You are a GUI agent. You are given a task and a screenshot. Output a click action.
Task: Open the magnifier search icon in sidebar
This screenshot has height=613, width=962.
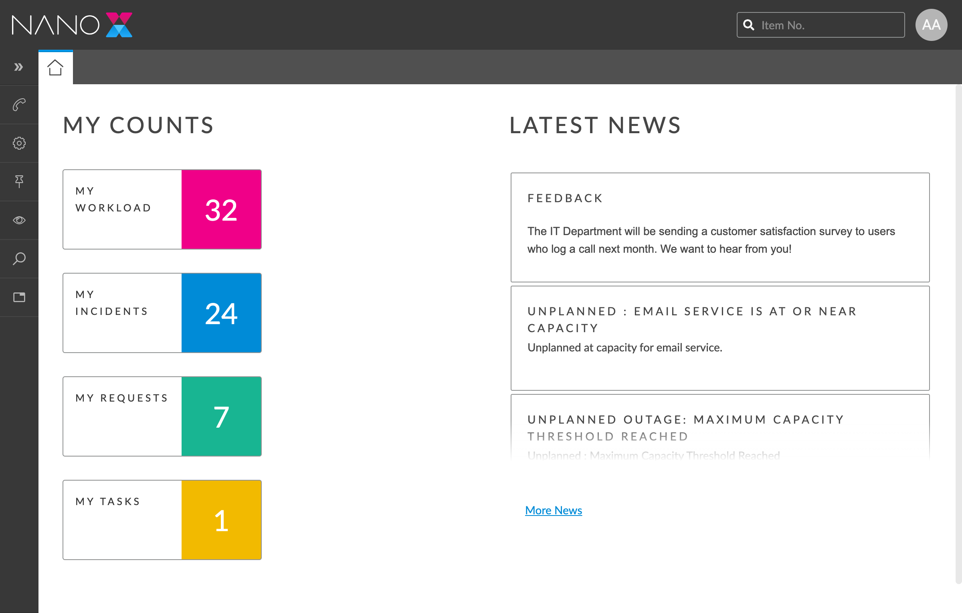pos(19,259)
